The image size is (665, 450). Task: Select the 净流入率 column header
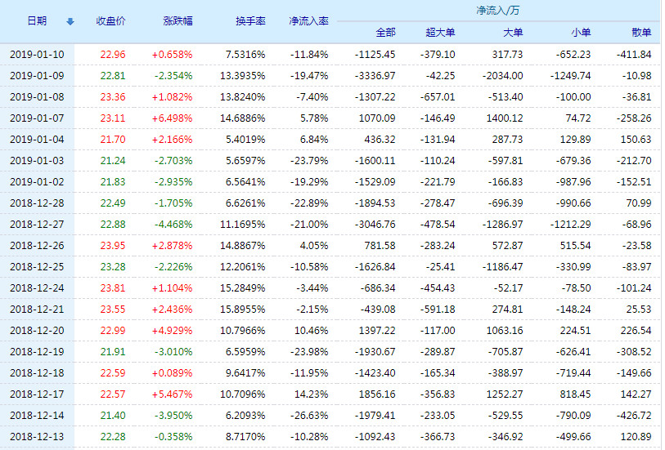pos(308,21)
